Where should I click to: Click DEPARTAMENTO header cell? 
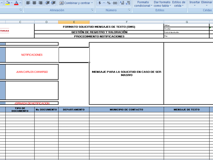click(74, 110)
